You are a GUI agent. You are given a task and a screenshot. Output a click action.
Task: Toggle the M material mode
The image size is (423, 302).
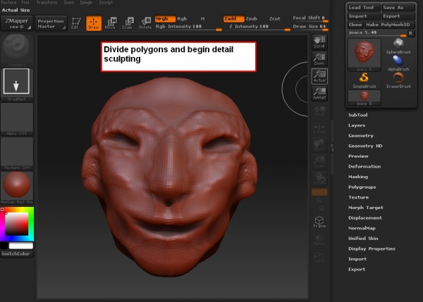click(x=202, y=18)
